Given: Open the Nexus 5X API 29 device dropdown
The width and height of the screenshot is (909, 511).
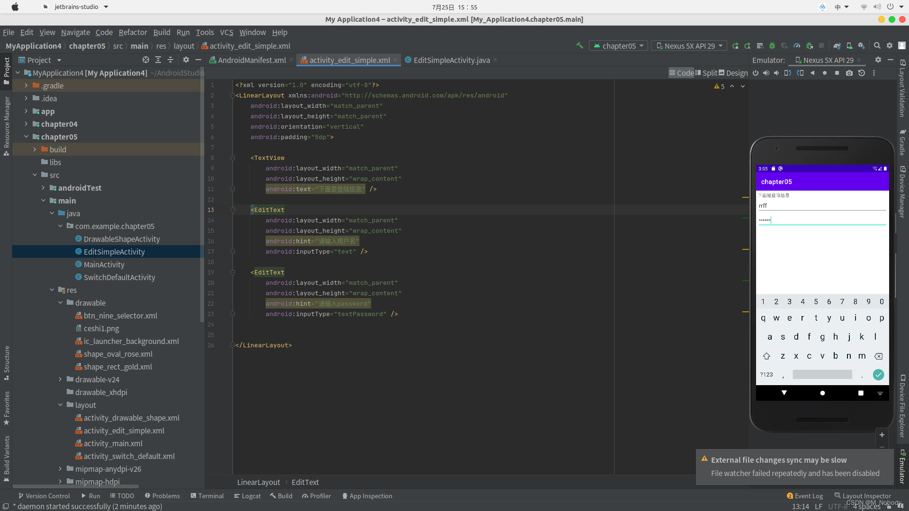Looking at the screenshot, I should click(689, 46).
